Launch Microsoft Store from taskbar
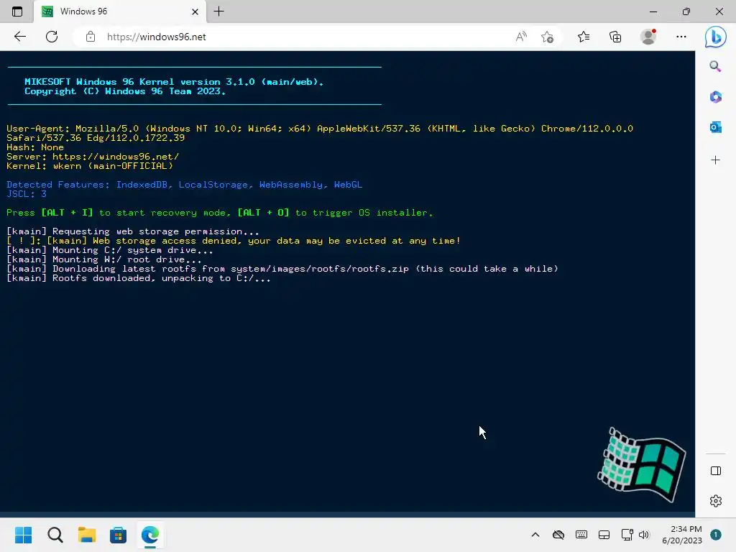The height and width of the screenshot is (552, 736). (119, 535)
